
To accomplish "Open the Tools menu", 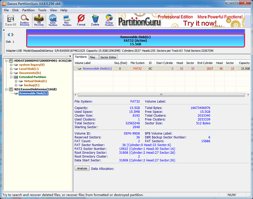I will pyautogui.click(x=42, y=10).
